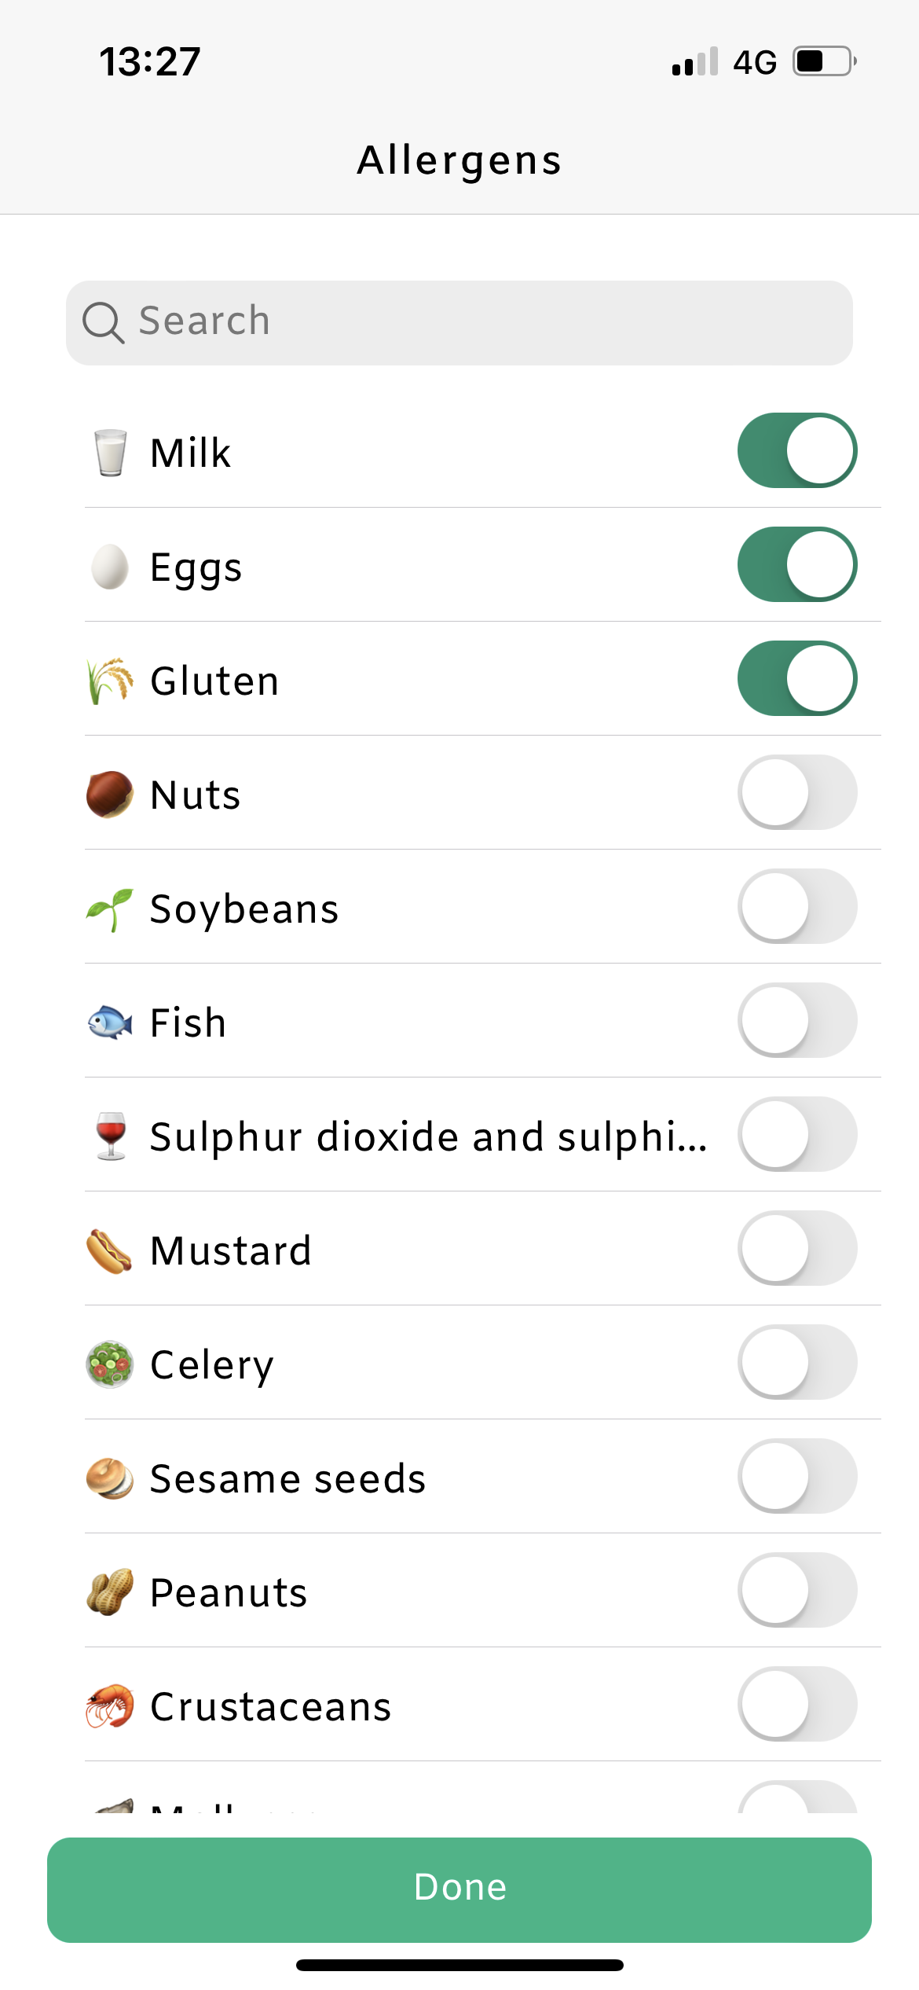The image size is (919, 1990).
Task: Tap the fish icon in the list
Action: click(x=109, y=1023)
